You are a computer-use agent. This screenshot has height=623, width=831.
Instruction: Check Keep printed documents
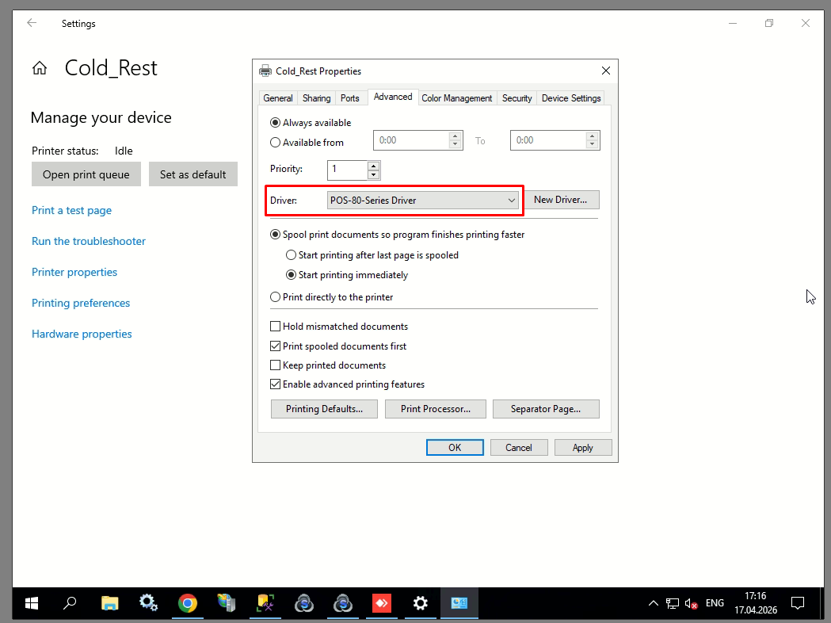(x=276, y=365)
